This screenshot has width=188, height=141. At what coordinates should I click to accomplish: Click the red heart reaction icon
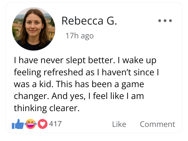[x=43, y=124]
